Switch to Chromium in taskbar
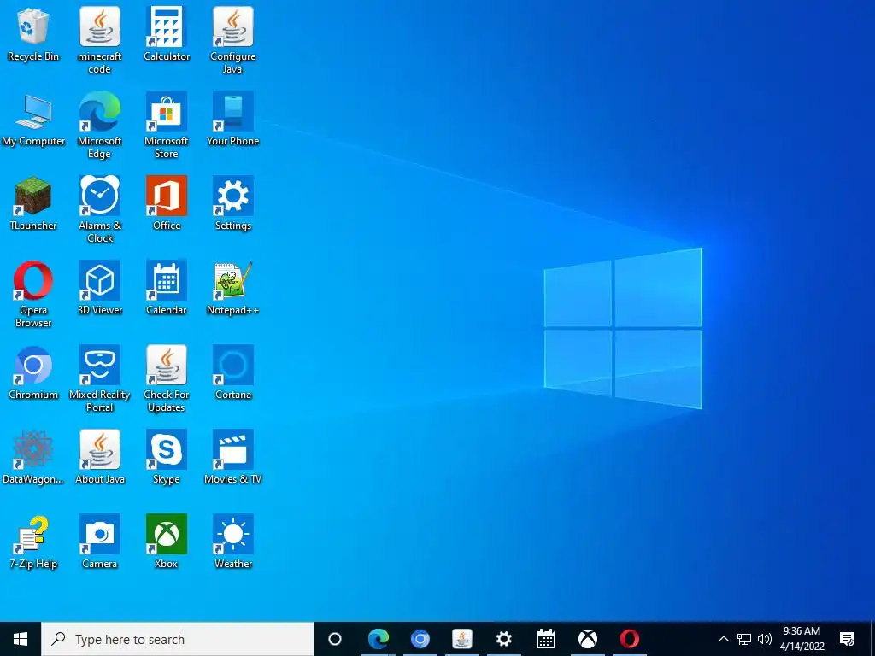Screen dimensions: 875x656 click(x=420, y=639)
